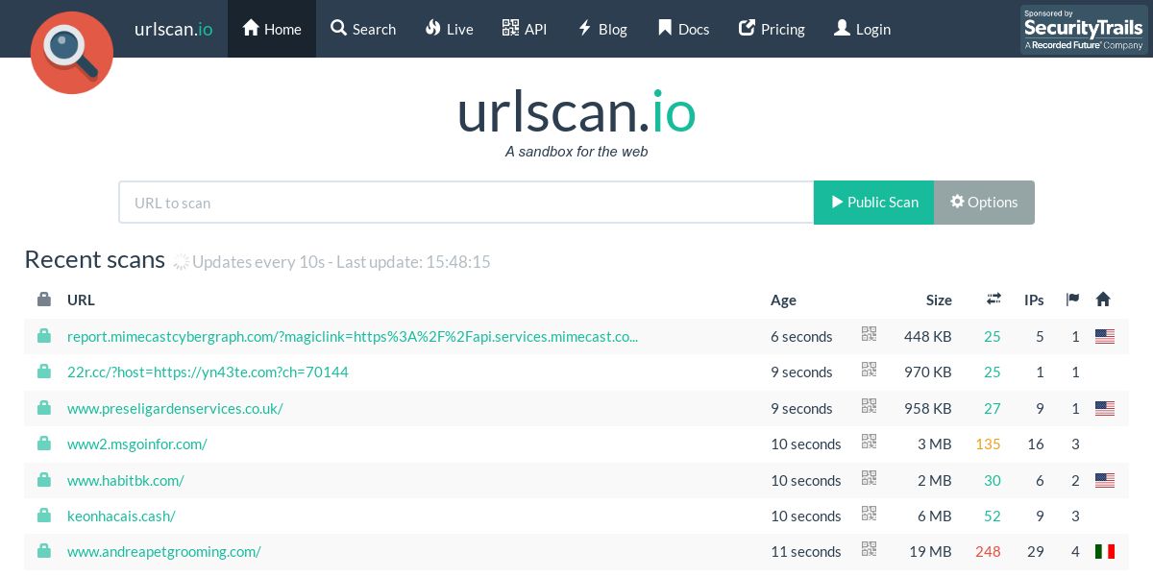Click QR icon in www.habitbk.com row
The image size is (1153, 576).
tap(870, 478)
